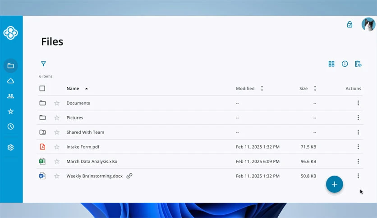Viewport: 377px width, 218px height.
Task: Open the cloud storage sidebar icon
Action: point(10,81)
